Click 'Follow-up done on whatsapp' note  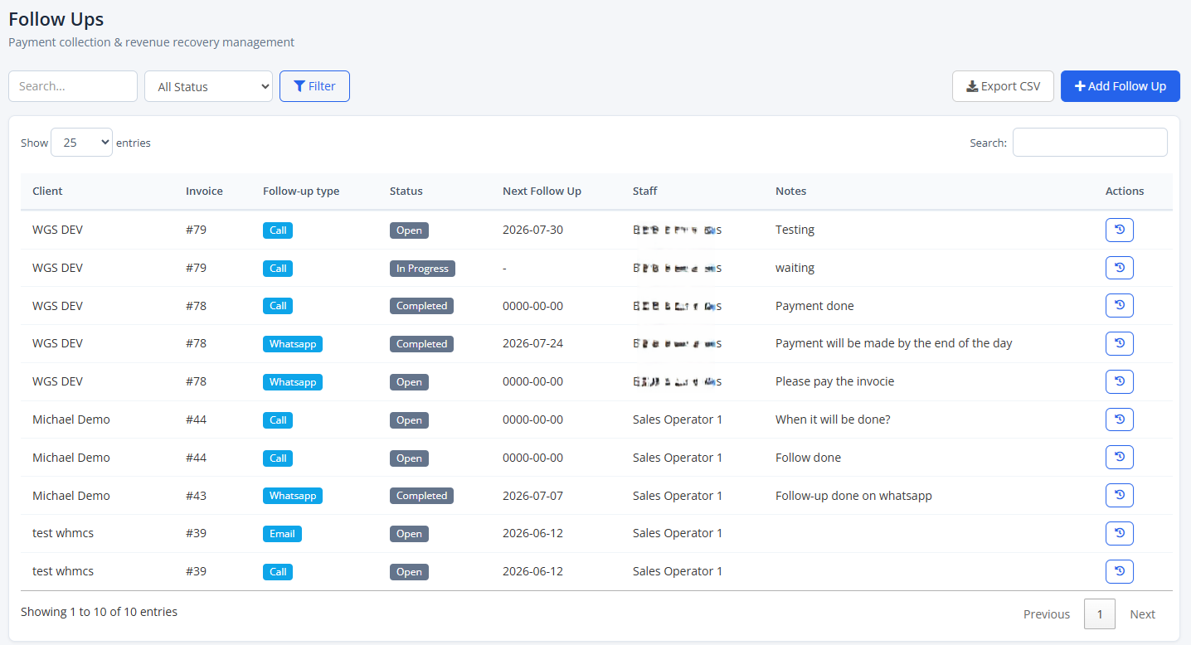click(853, 496)
